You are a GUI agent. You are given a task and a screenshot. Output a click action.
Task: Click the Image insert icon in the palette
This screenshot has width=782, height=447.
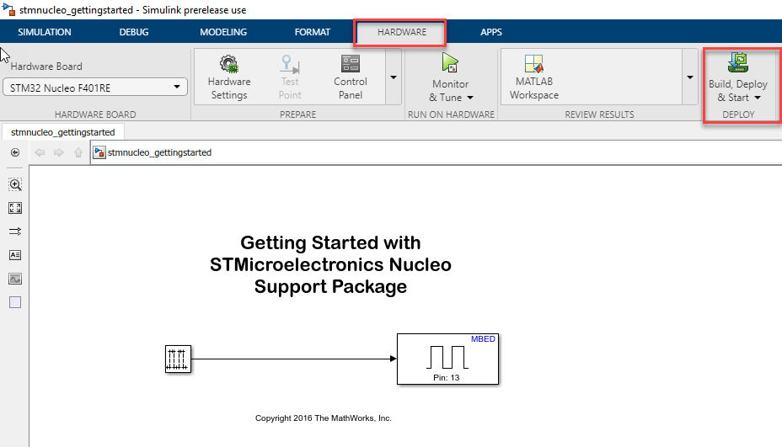coord(15,279)
